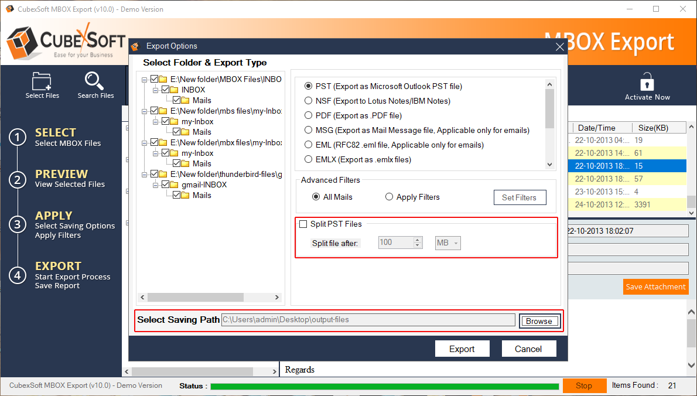Click the step 1 SELECT circle icon

(18, 138)
